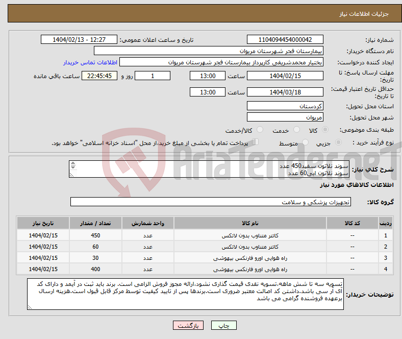Screen dimensions: 402x339
Task: Select the کالا radio button
Action: coord(325,130)
